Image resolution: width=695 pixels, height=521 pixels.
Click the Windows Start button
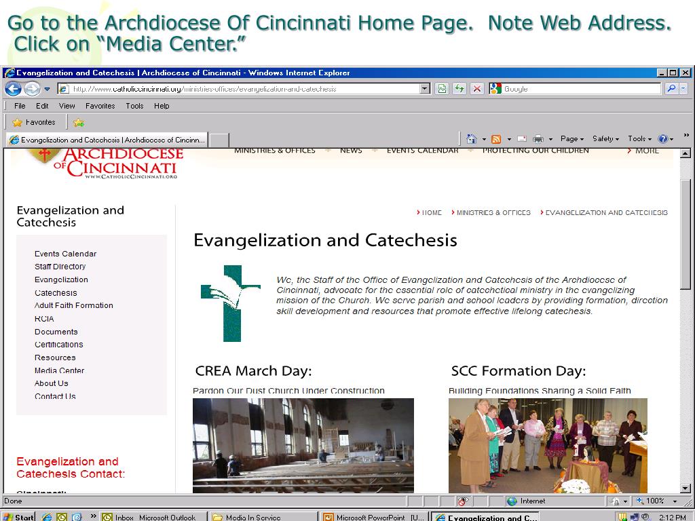tap(18, 517)
